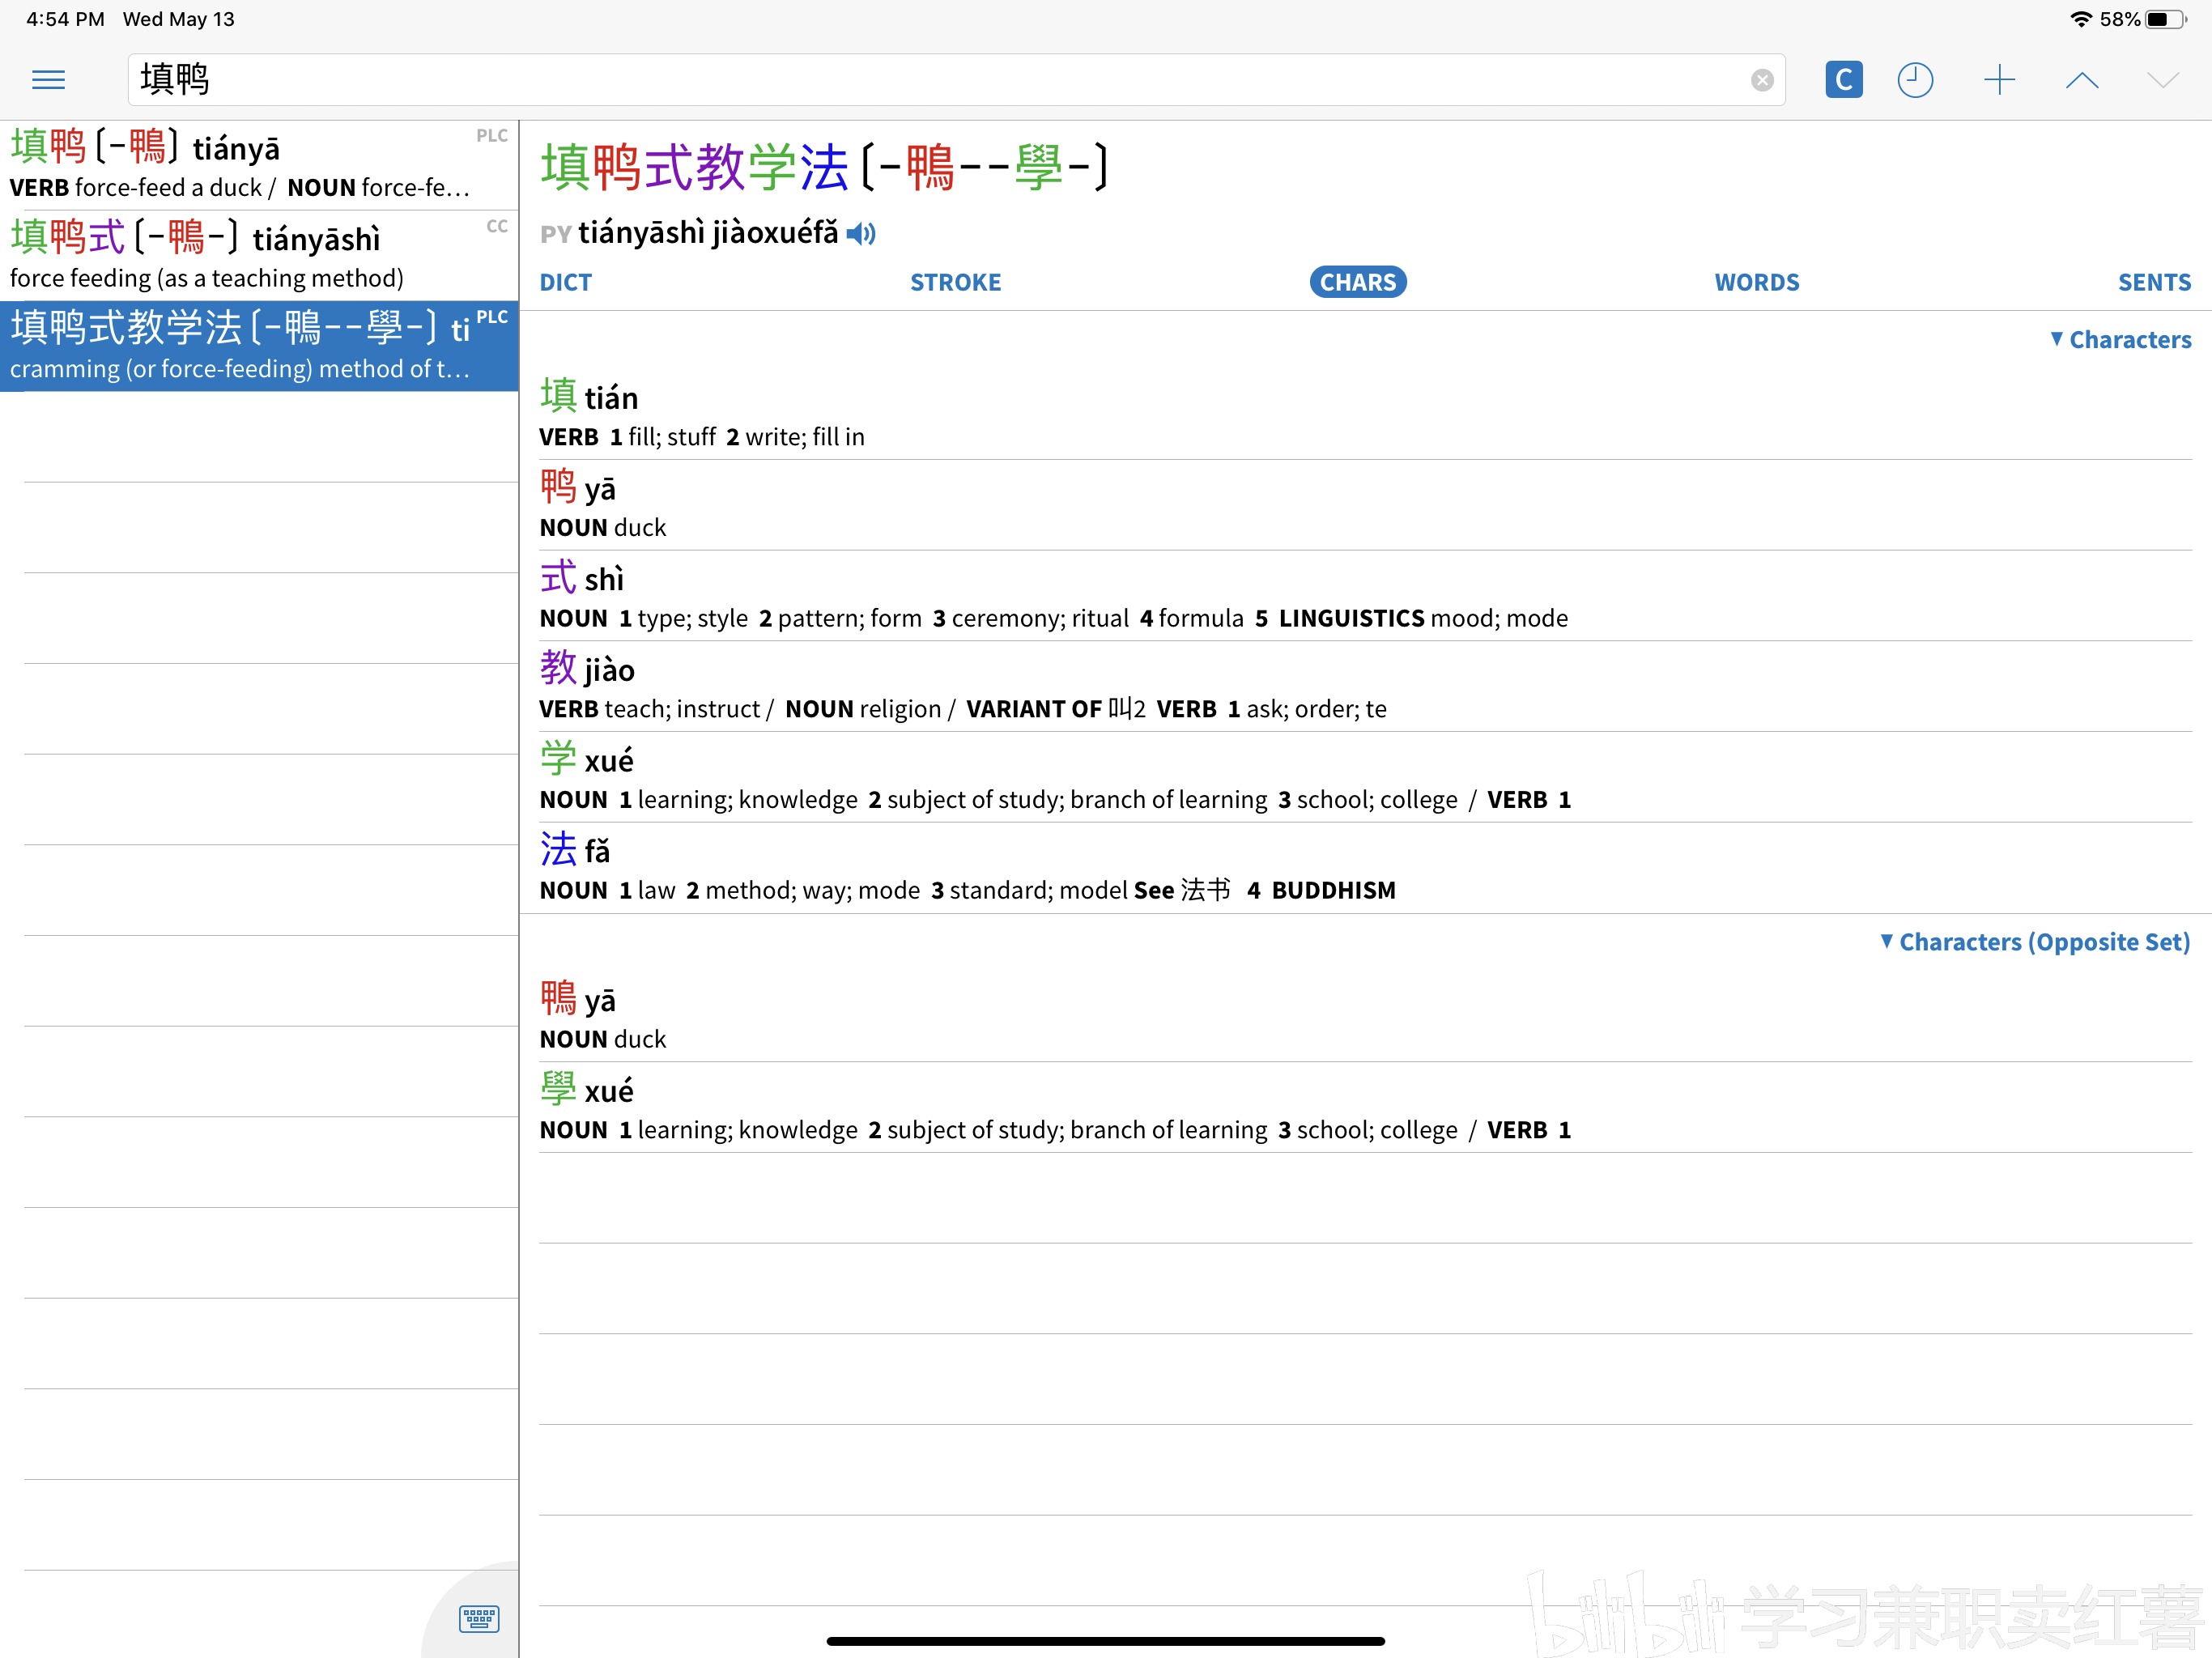
Task: Open the hamburger sidebar menu
Action: click(x=48, y=80)
